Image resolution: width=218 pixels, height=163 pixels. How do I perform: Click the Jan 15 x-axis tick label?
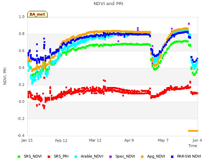click(x=27, y=140)
